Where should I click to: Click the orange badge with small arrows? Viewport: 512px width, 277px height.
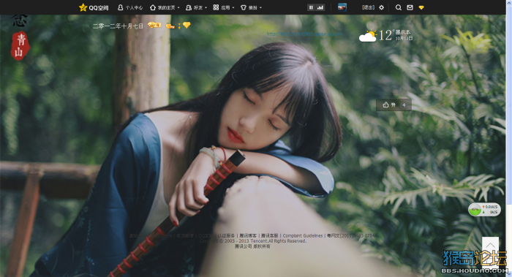[170, 26]
